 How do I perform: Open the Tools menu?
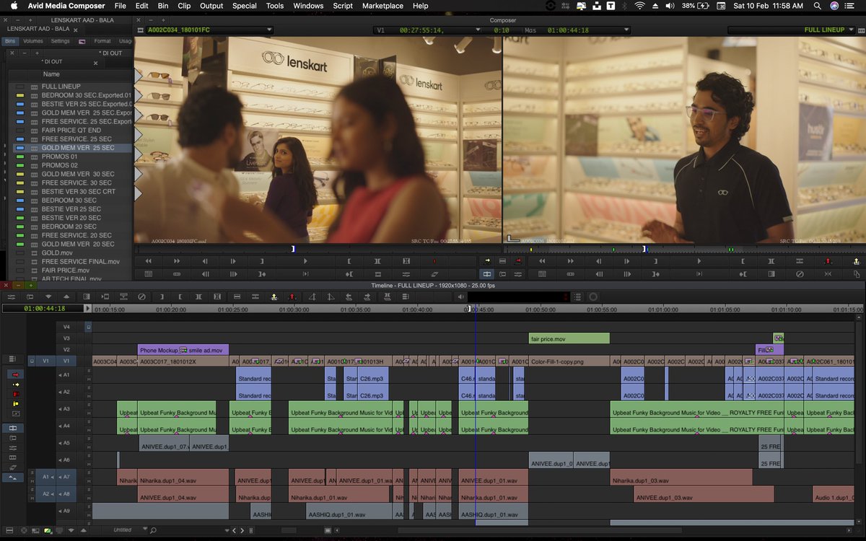click(x=274, y=6)
